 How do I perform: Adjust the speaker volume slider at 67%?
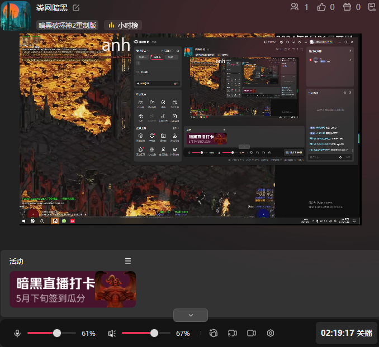pyautogui.click(x=146, y=333)
